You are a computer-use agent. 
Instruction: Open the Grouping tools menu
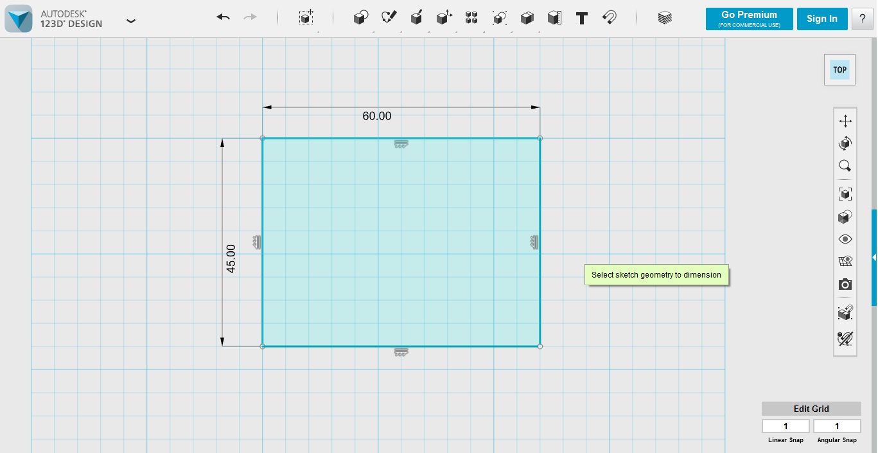click(x=499, y=18)
